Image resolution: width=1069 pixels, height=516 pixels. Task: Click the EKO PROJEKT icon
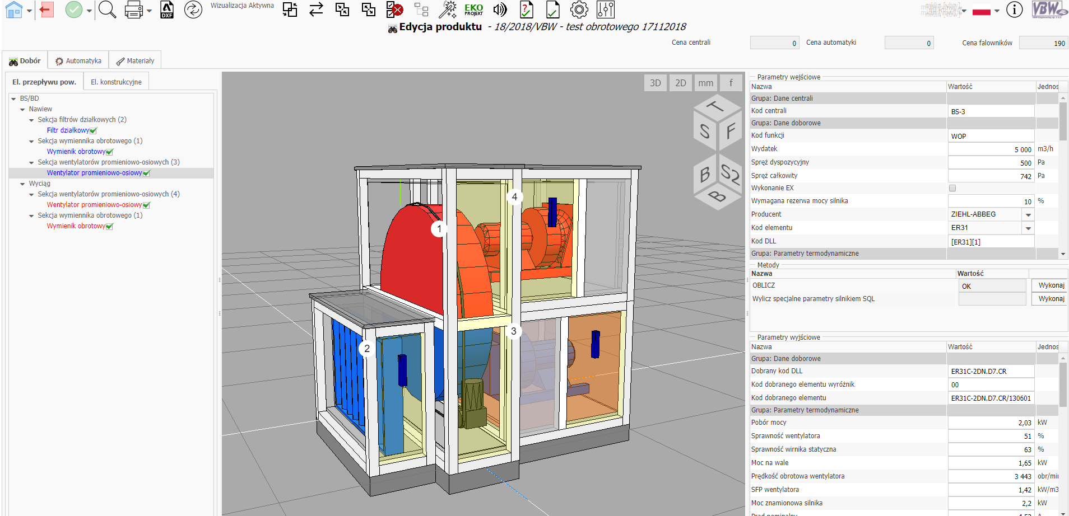tap(473, 10)
